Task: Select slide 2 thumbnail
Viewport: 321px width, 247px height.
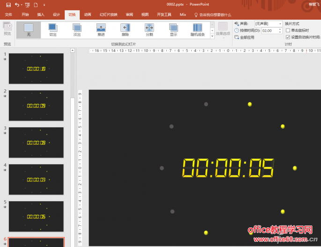Action: pos(36,106)
